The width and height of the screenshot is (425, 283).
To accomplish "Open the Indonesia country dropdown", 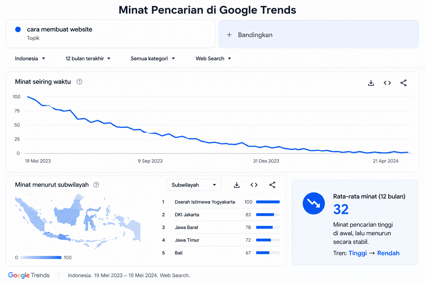I will point(30,59).
